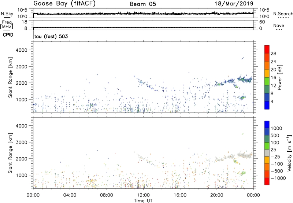The image size is (293, 203).
Task: Click the '16:00' time axis label
Action: tap(180, 195)
